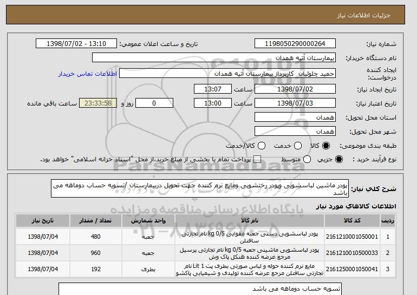The height and width of the screenshot is (295, 417).
Task: Click the need date in row 1
Action: tap(43, 237)
